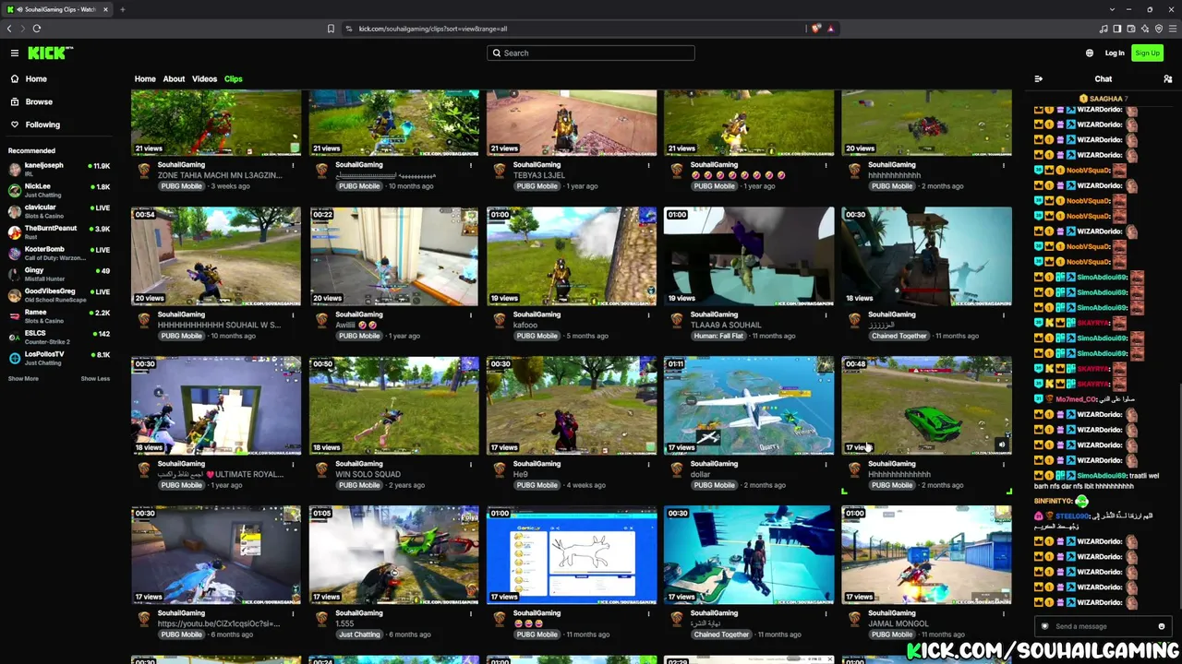Image resolution: width=1182 pixels, height=664 pixels.
Task: Open recommended channel NickLee
Action: [58, 190]
